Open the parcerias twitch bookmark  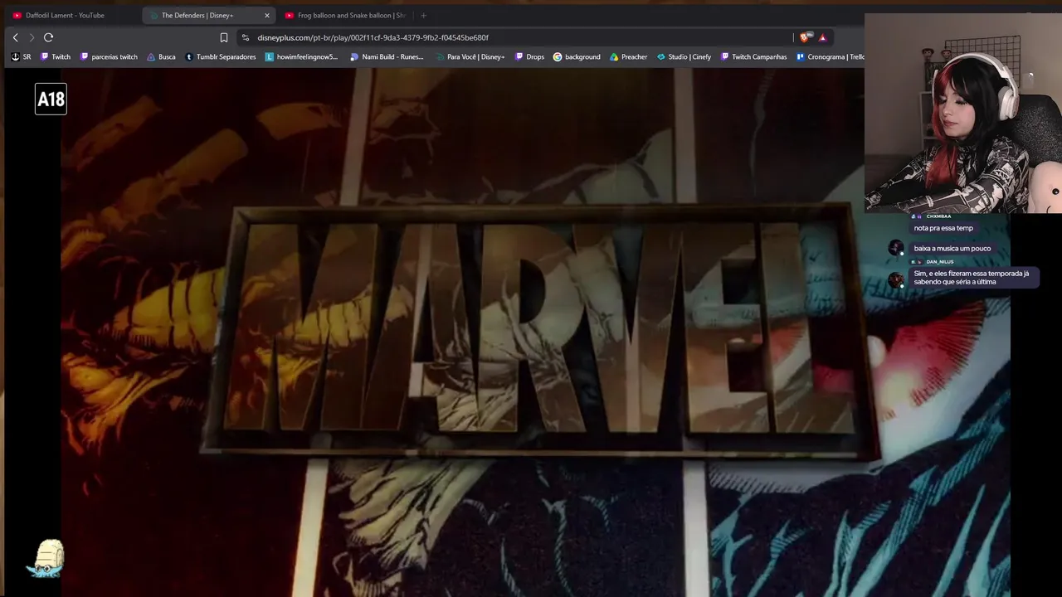(109, 56)
